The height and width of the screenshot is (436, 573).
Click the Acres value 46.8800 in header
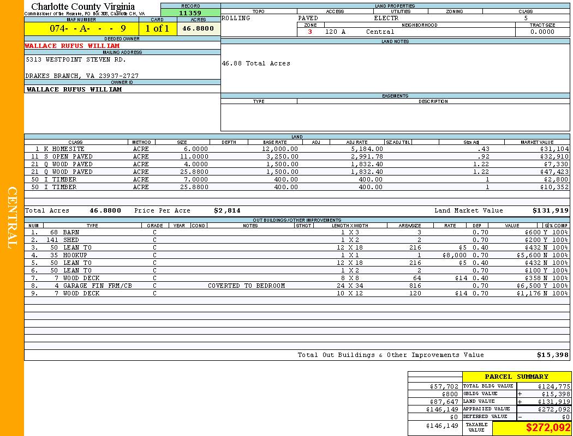pyautogui.click(x=199, y=28)
